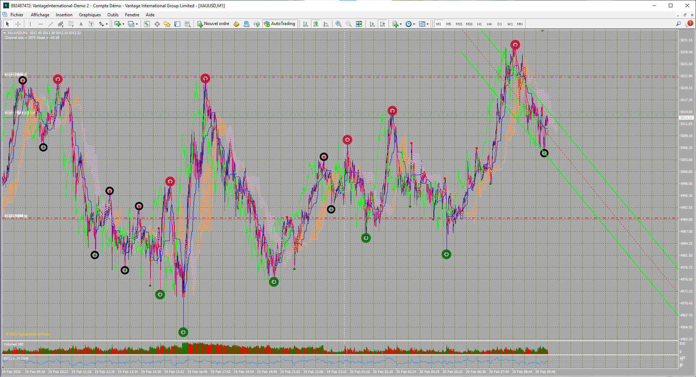Click the current price label 5013.32
696x377 pixels.
point(686,118)
